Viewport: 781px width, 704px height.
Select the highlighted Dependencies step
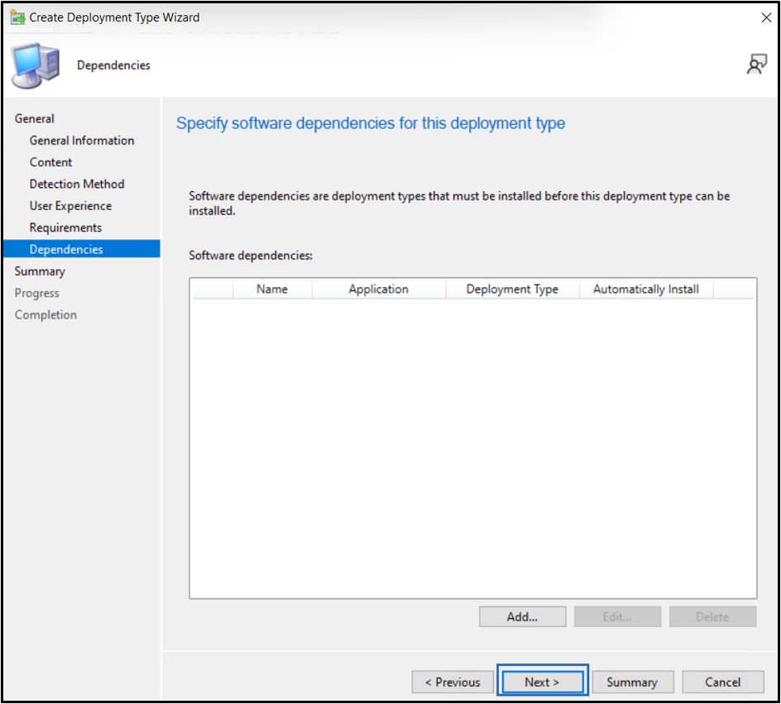82,249
